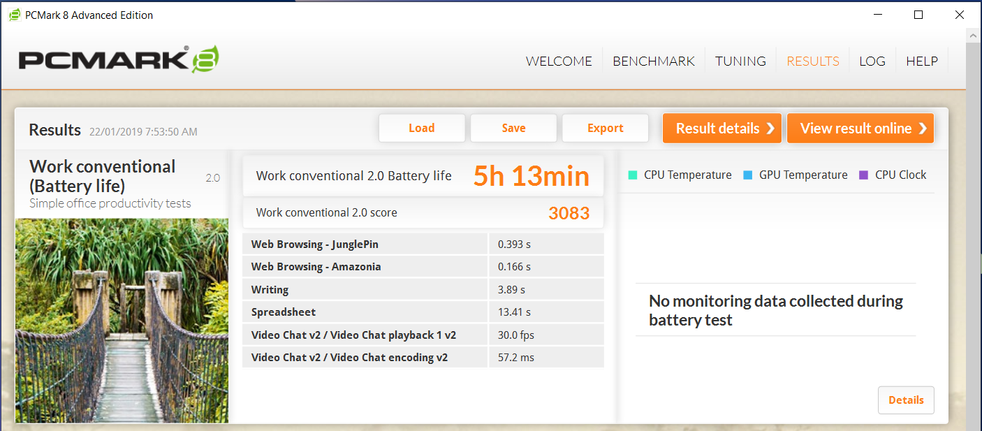Click the CPU Temperature legend swatch
982x431 pixels.
tap(633, 175)
